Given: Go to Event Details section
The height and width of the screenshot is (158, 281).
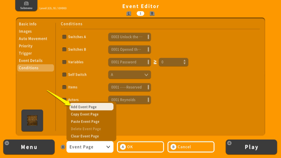Looking at the screenshot, I should coord(30,61).
